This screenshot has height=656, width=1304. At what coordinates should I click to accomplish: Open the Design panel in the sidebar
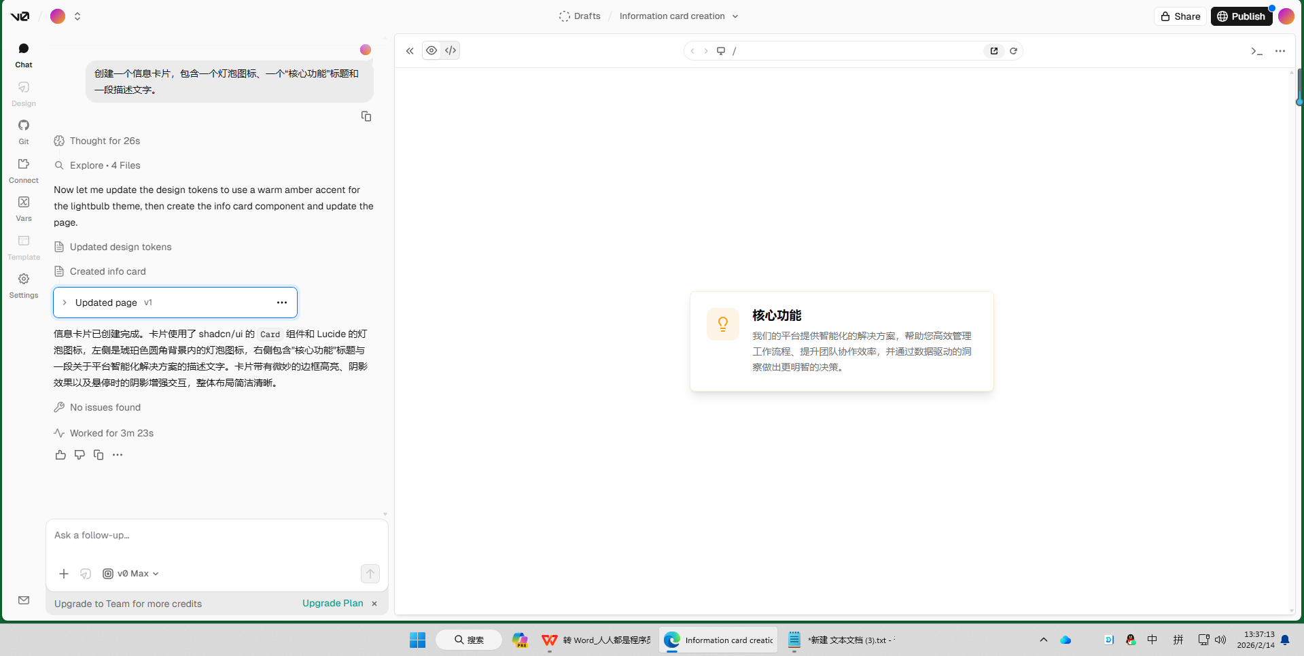click(x=23, y=92)
